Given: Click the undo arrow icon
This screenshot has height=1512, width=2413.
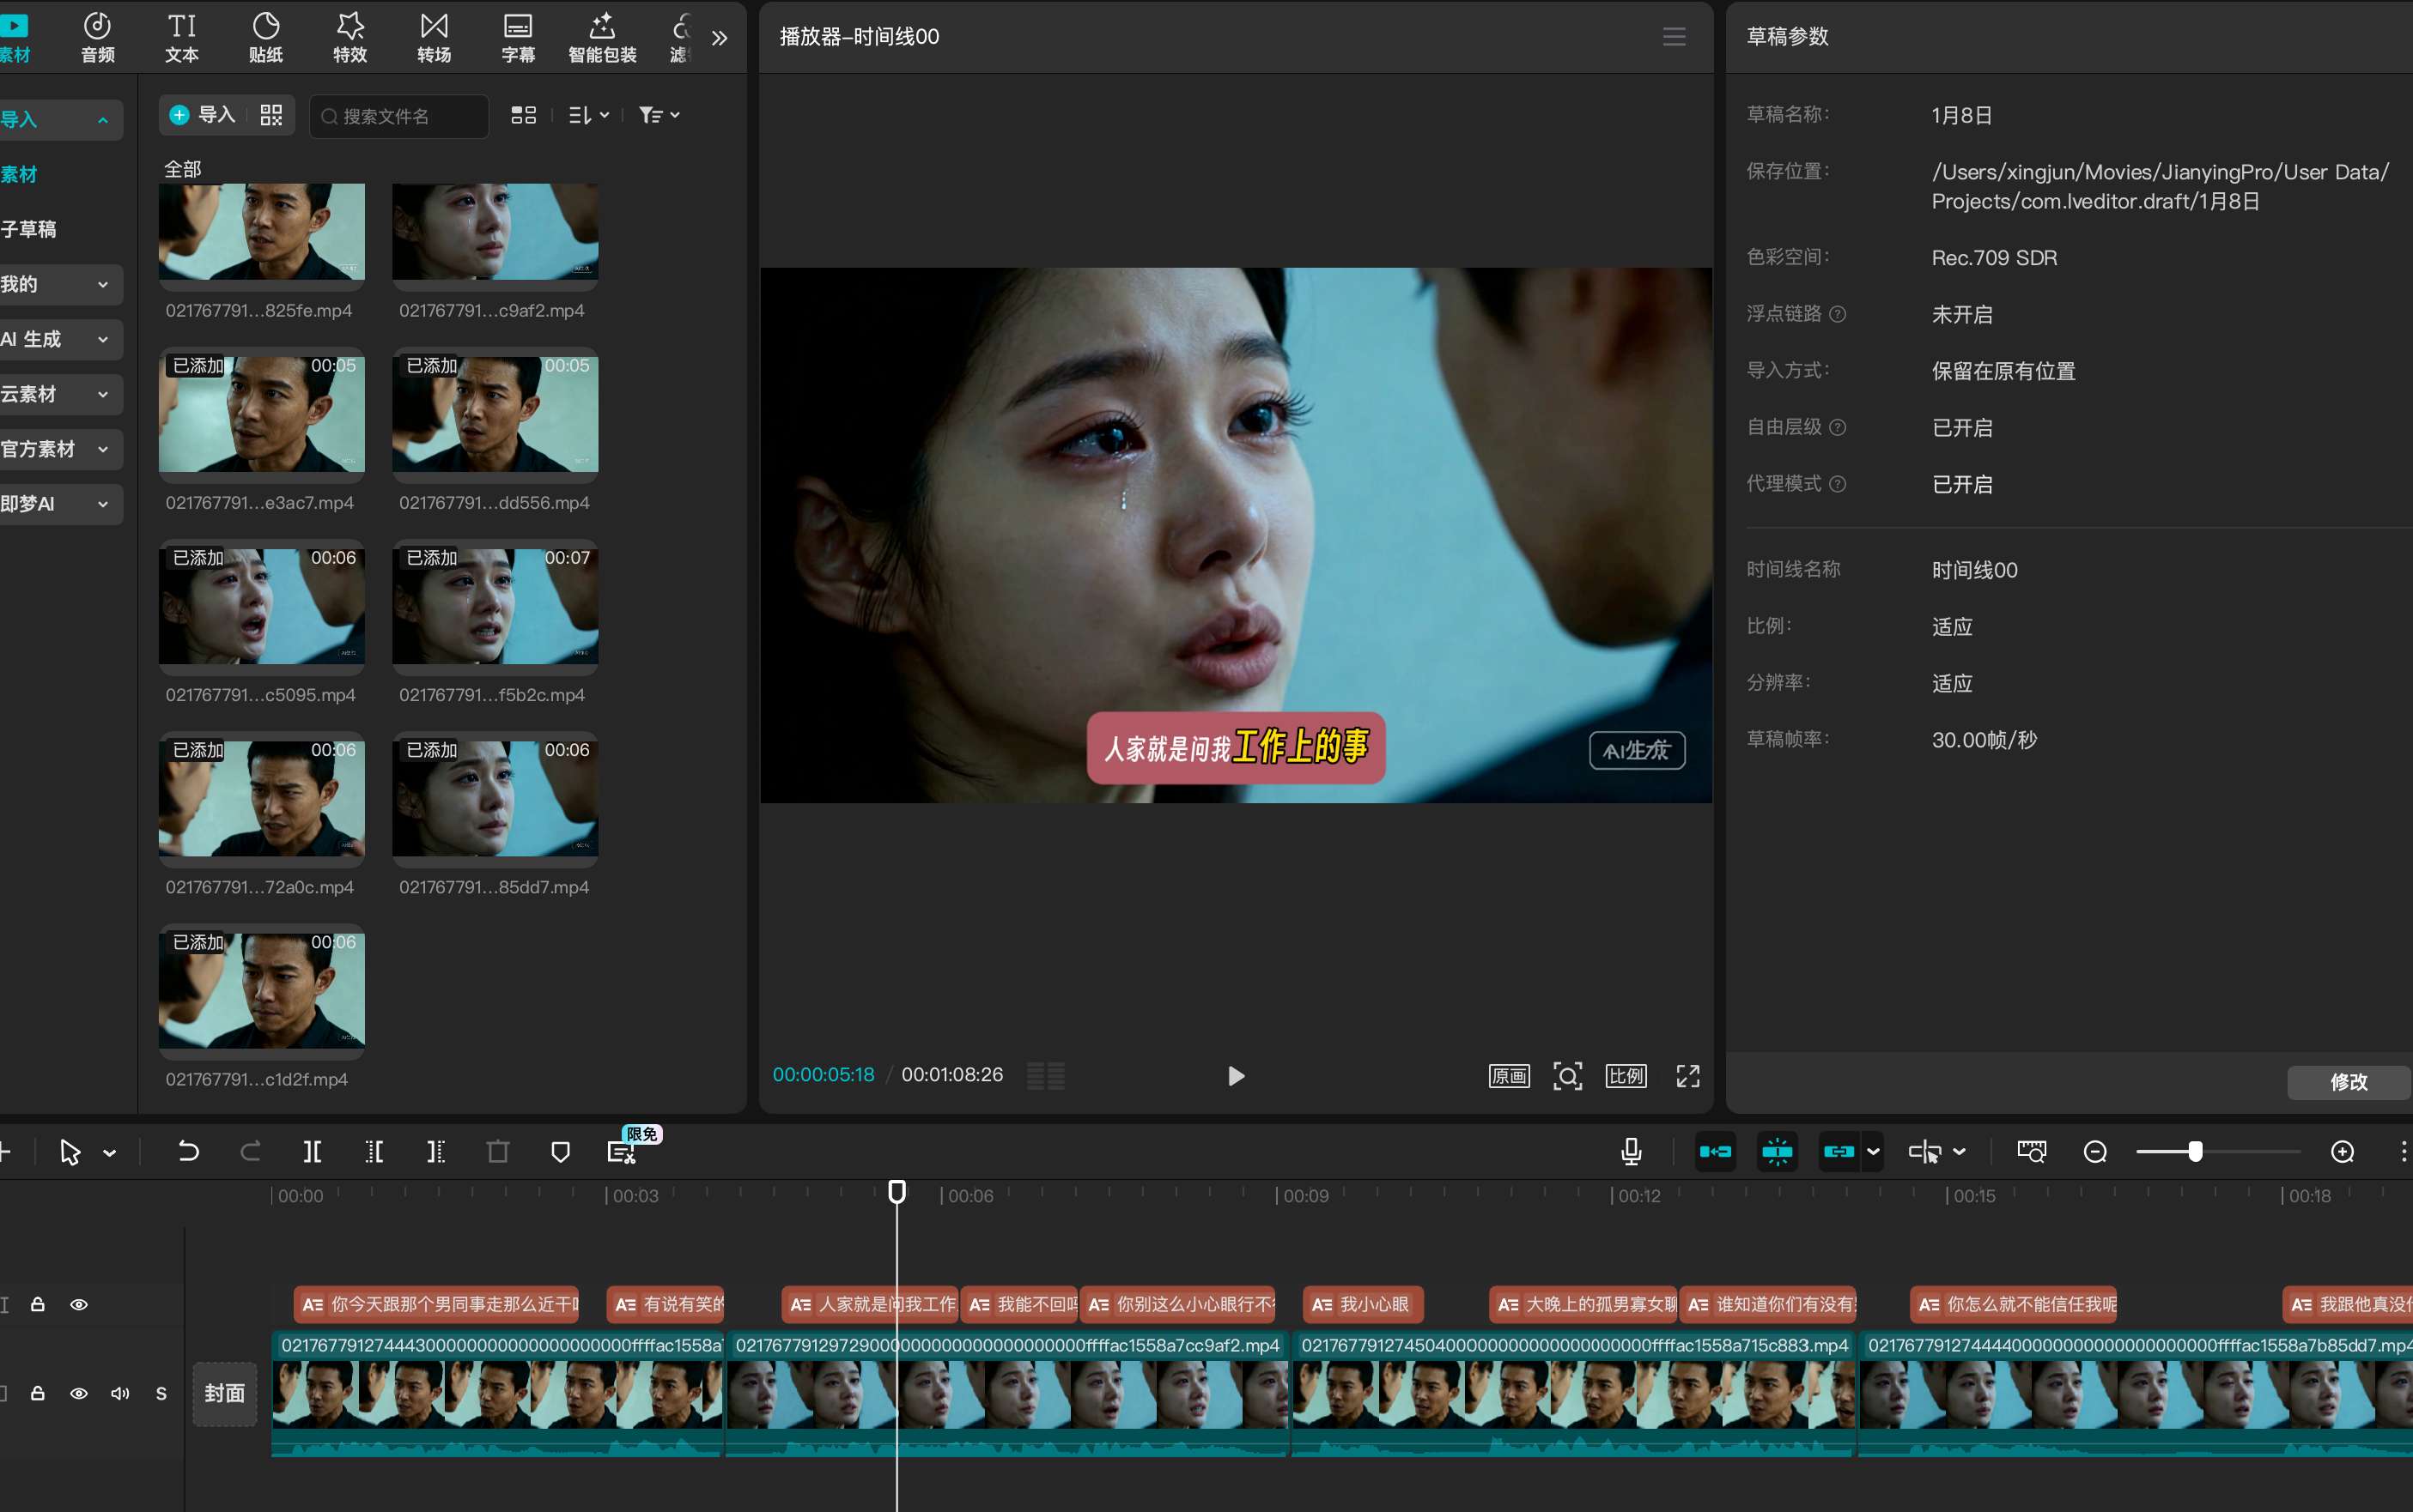Looking at the screenshot, I should pos(188,1152).
